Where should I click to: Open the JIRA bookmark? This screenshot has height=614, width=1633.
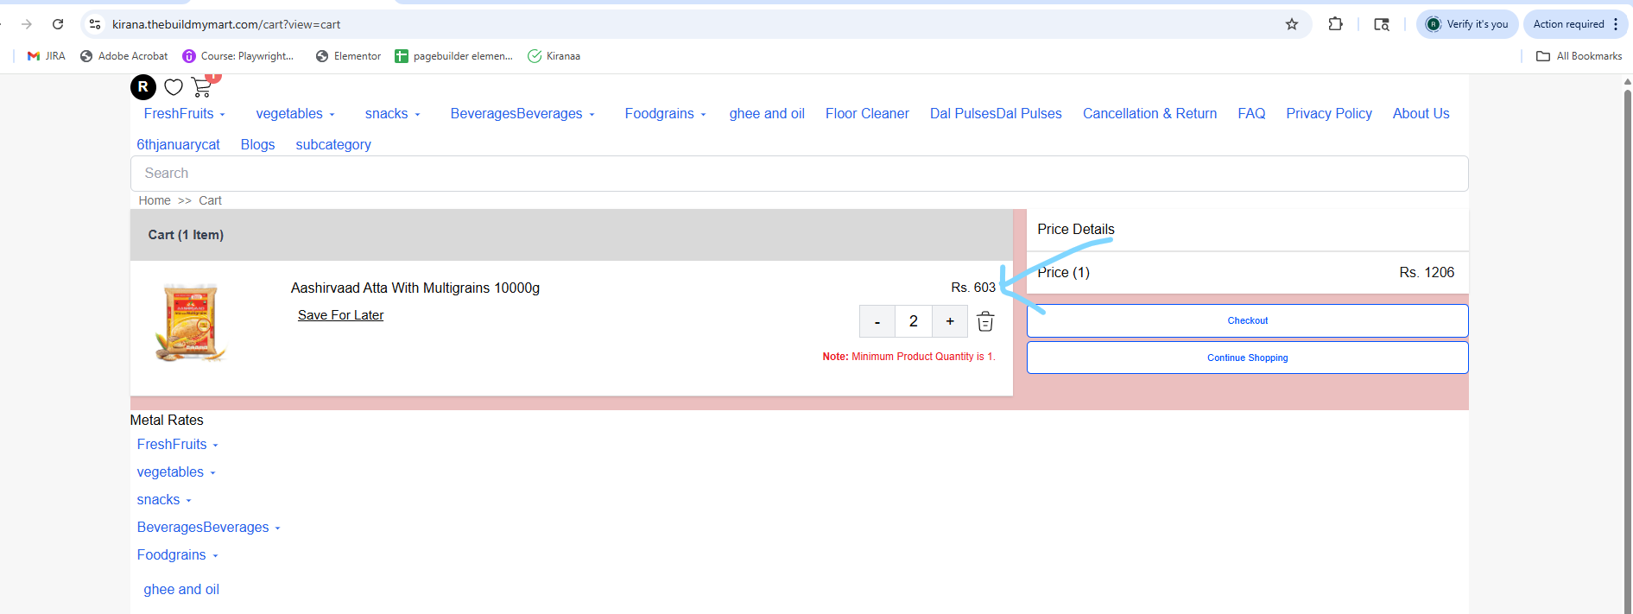pos(47,56)
